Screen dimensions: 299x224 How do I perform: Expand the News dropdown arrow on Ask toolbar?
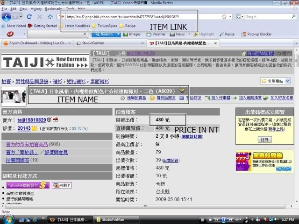coord(190,34)
